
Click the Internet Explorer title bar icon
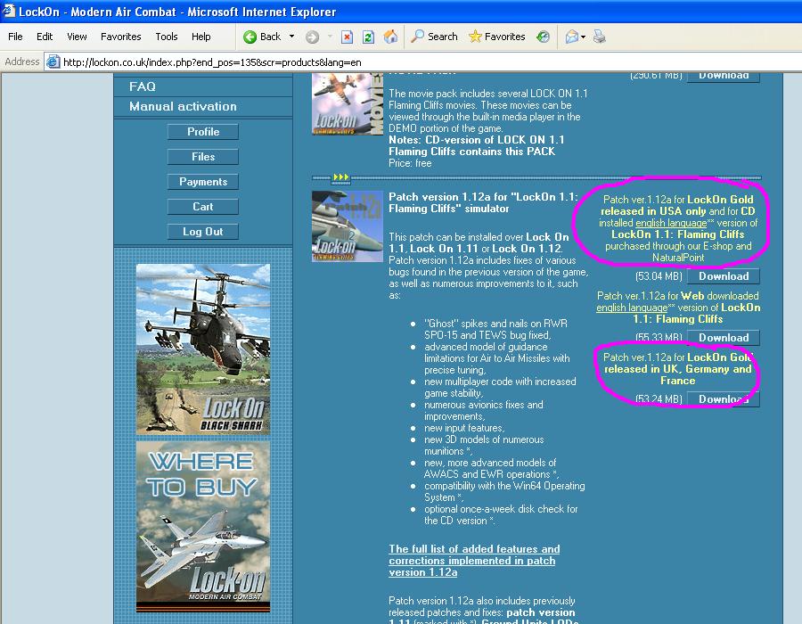point(9,12)
